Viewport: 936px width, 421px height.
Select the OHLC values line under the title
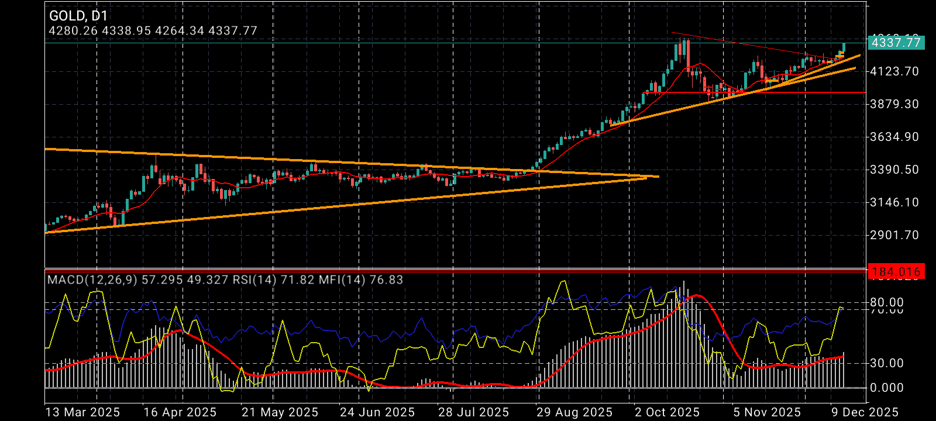pos(153,30)
